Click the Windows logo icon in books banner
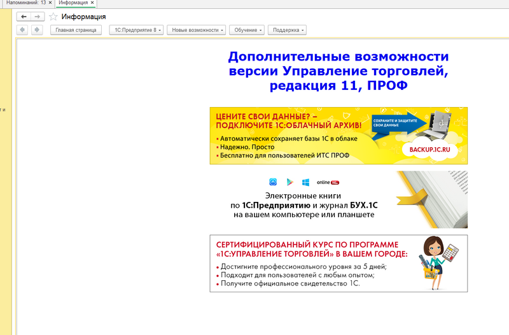 click(x=305, y=182)
